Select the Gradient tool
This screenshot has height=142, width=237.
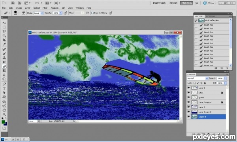point(4,71)
